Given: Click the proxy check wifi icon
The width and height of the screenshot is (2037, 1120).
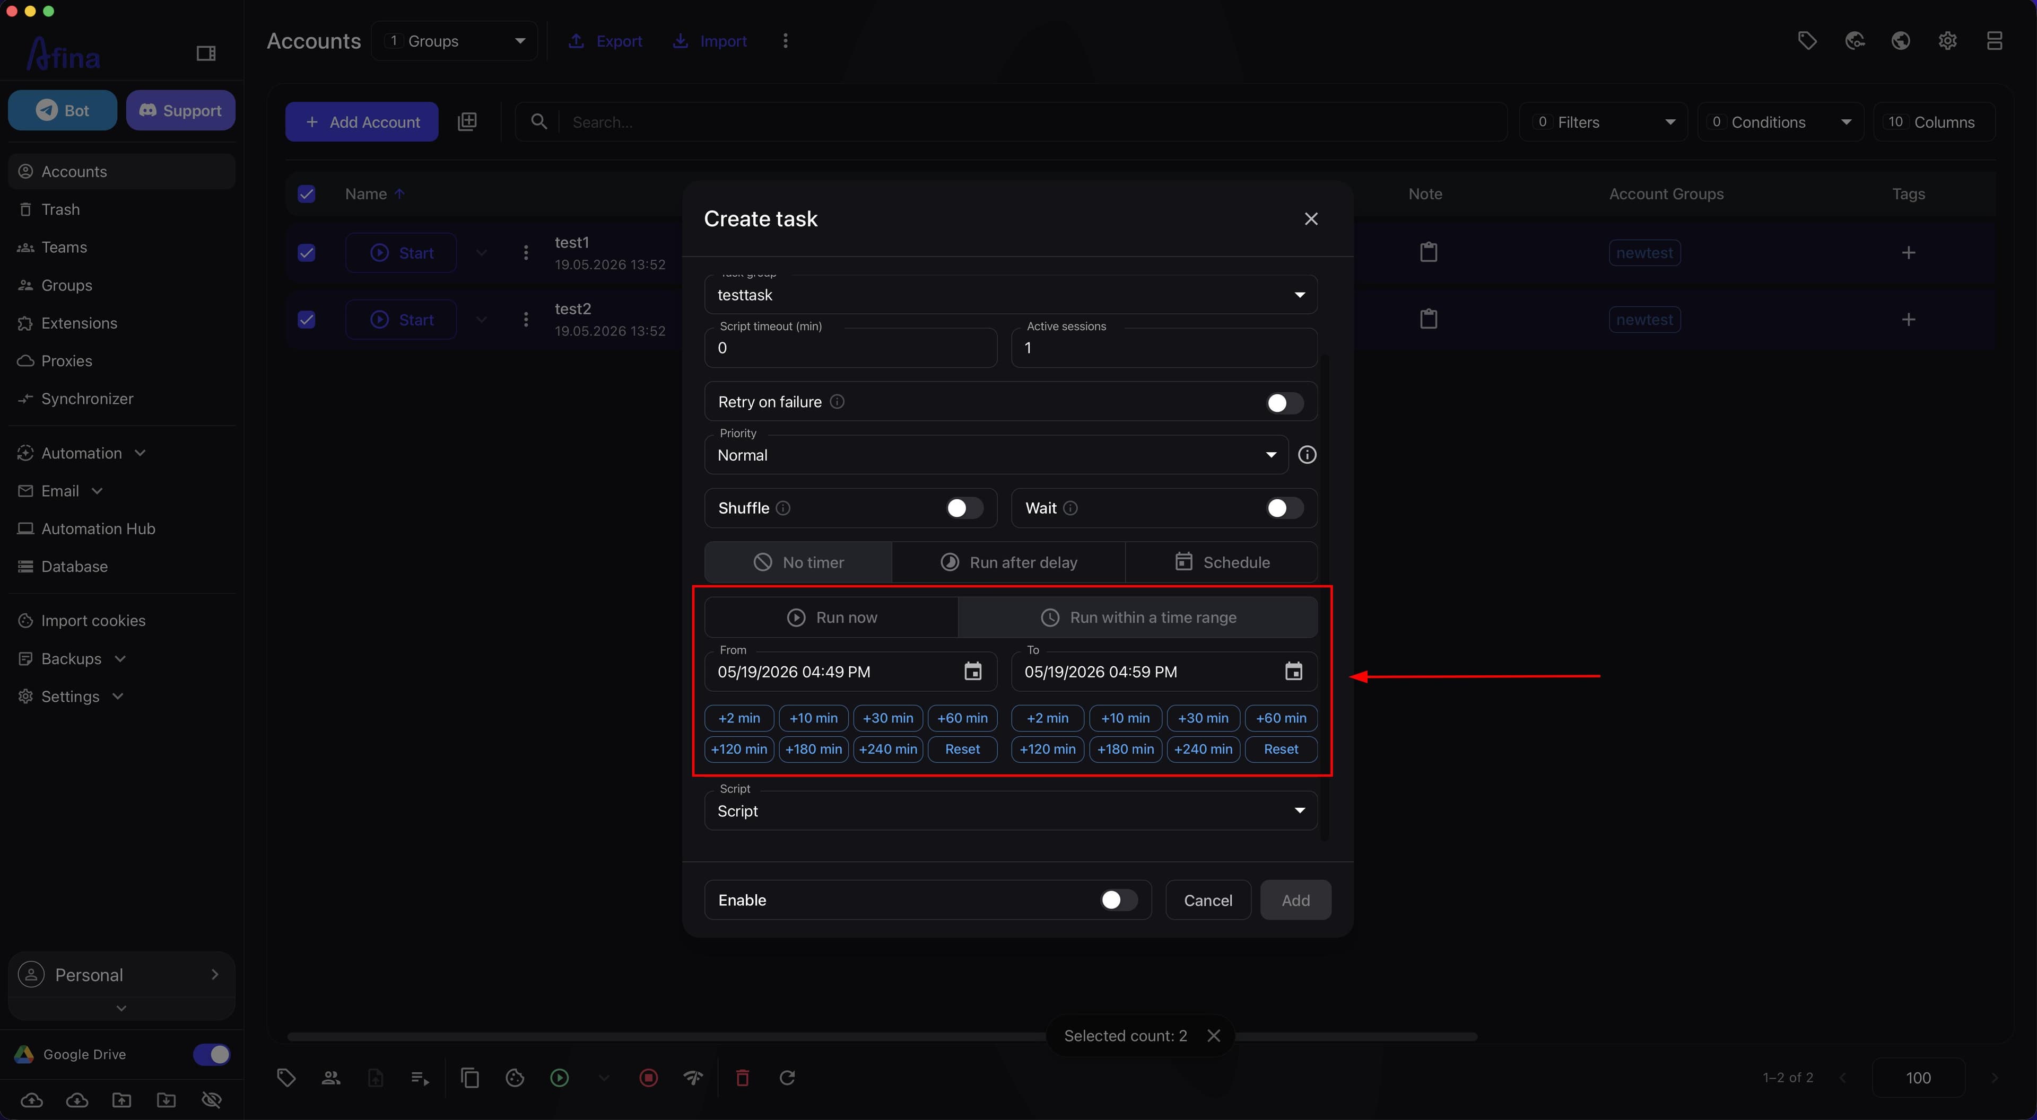Looking at the screenshot, I should [693, 1077].
